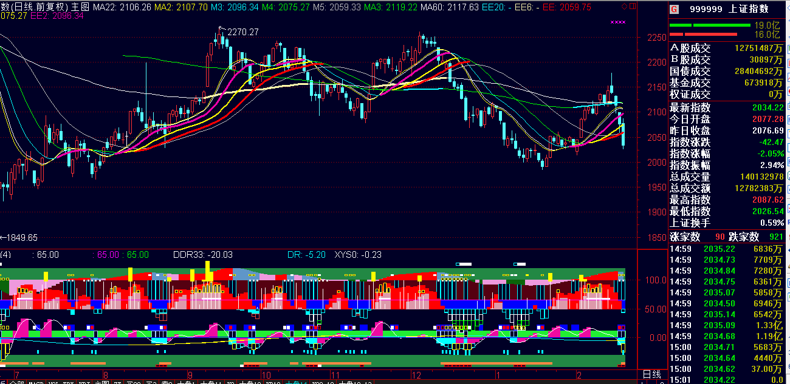Viewport: 790px width, 384px height.
Task: Click the tick row with price 2034.84
Action: click(726, 271)
